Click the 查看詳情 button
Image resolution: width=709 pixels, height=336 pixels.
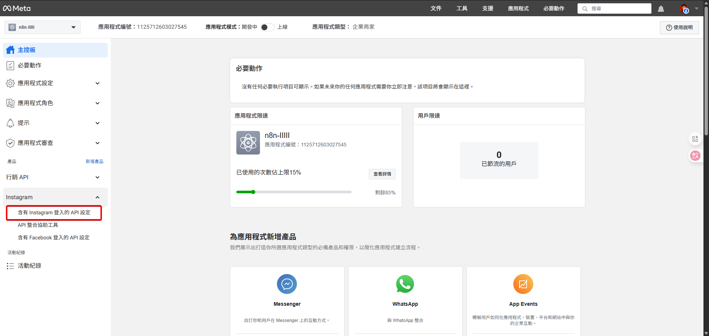click(382, 174)
